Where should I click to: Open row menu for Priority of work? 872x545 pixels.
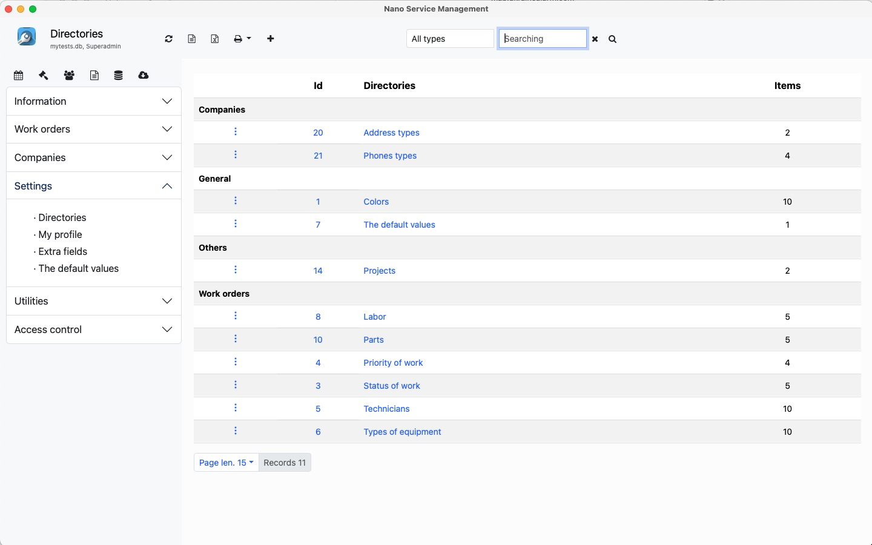coord(236,362)
